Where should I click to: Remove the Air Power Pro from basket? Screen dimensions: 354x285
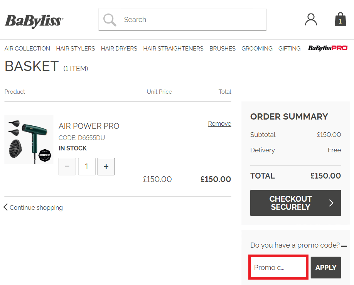coord(219,123)
